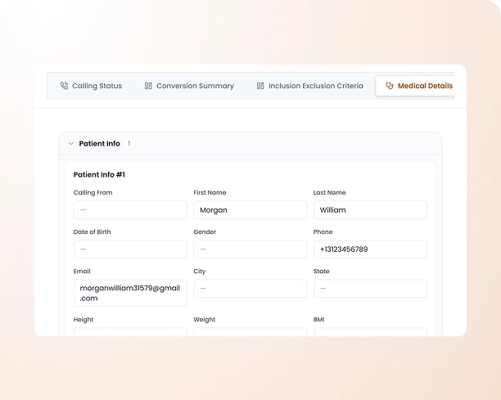Image resolution: width=501 pixels, height=400 pixels.
Task: Click the grid icon beside Conversion Summary
Action: coord(148,86)
